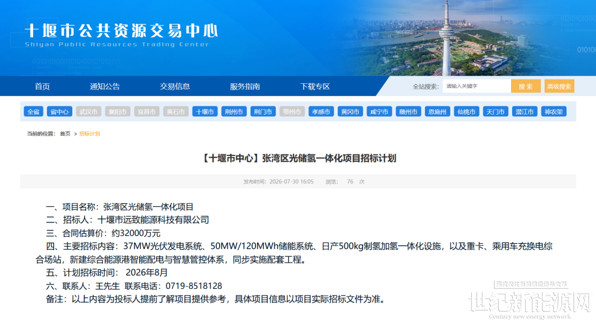Click the publish time 2026-07-30 16:05
The image size is (596, 322).
pos(291,182)
